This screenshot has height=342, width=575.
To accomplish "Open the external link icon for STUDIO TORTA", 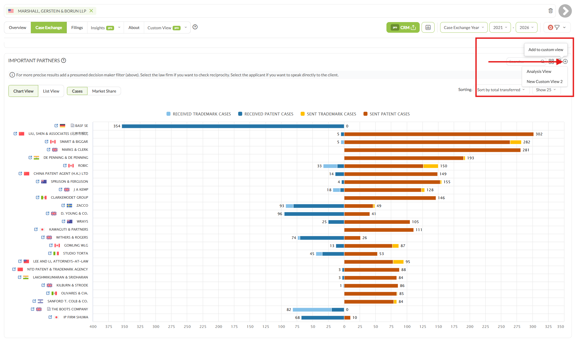I will click(x=50, y=253).
